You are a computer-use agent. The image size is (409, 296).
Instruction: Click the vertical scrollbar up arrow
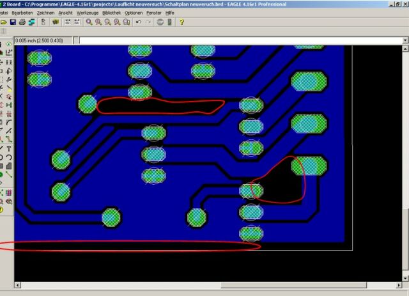[405, 49]
